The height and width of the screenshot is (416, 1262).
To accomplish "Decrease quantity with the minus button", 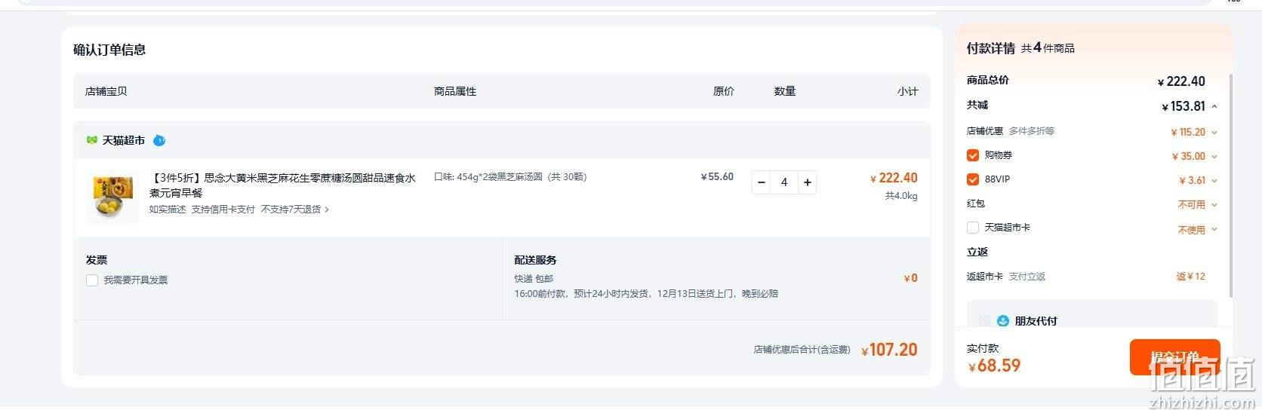I will 762,182.
